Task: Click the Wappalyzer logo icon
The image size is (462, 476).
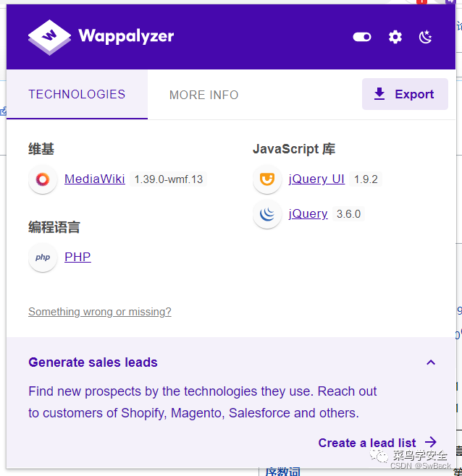Action: [x=49, y=37]
